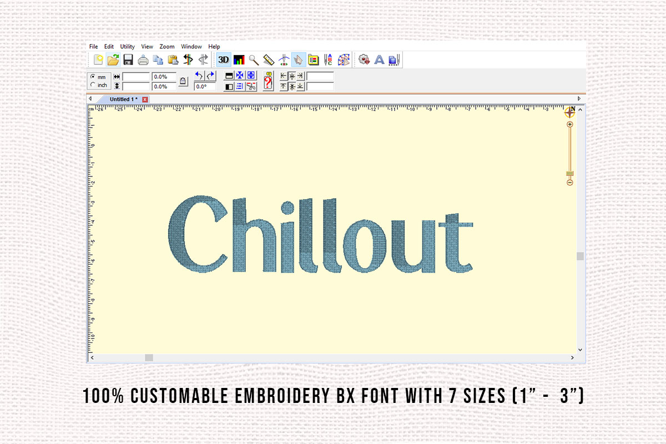Screen dimensions: 666x444
Task: Toggle the 3D preview mode
Action: 224,59
